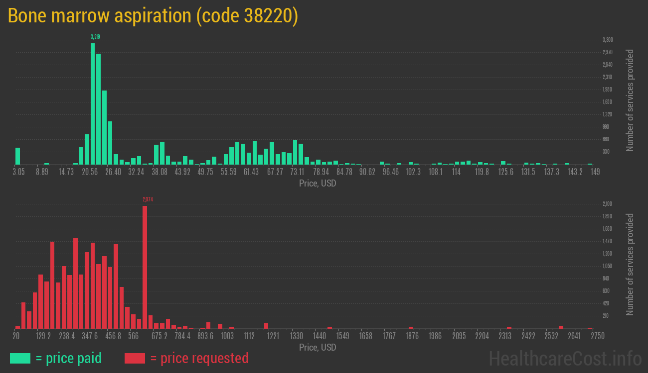
Task: Click the 'price paid' legend label
Action: pyautogui.click(x=69, y=358)
